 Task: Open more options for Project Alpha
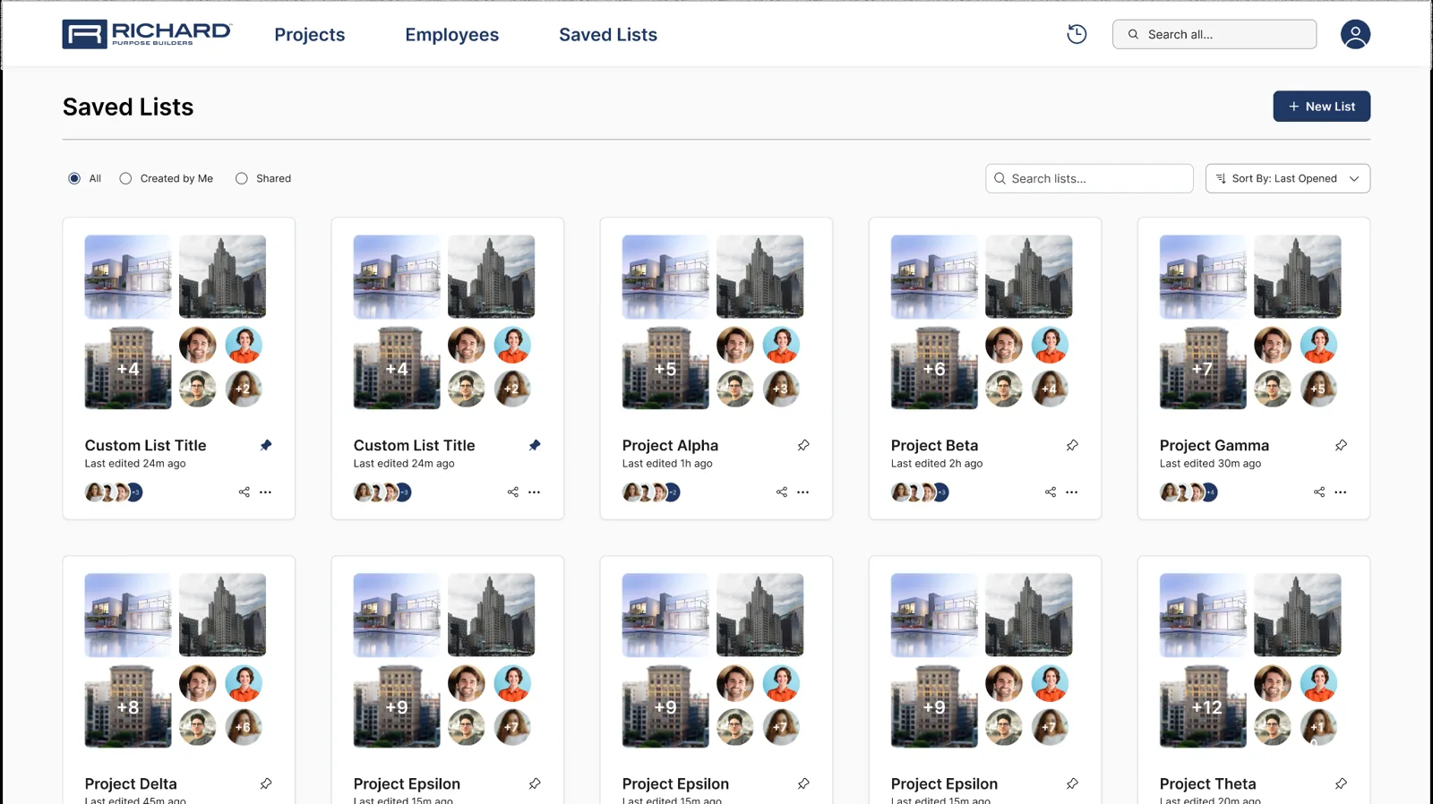(803, 492)
